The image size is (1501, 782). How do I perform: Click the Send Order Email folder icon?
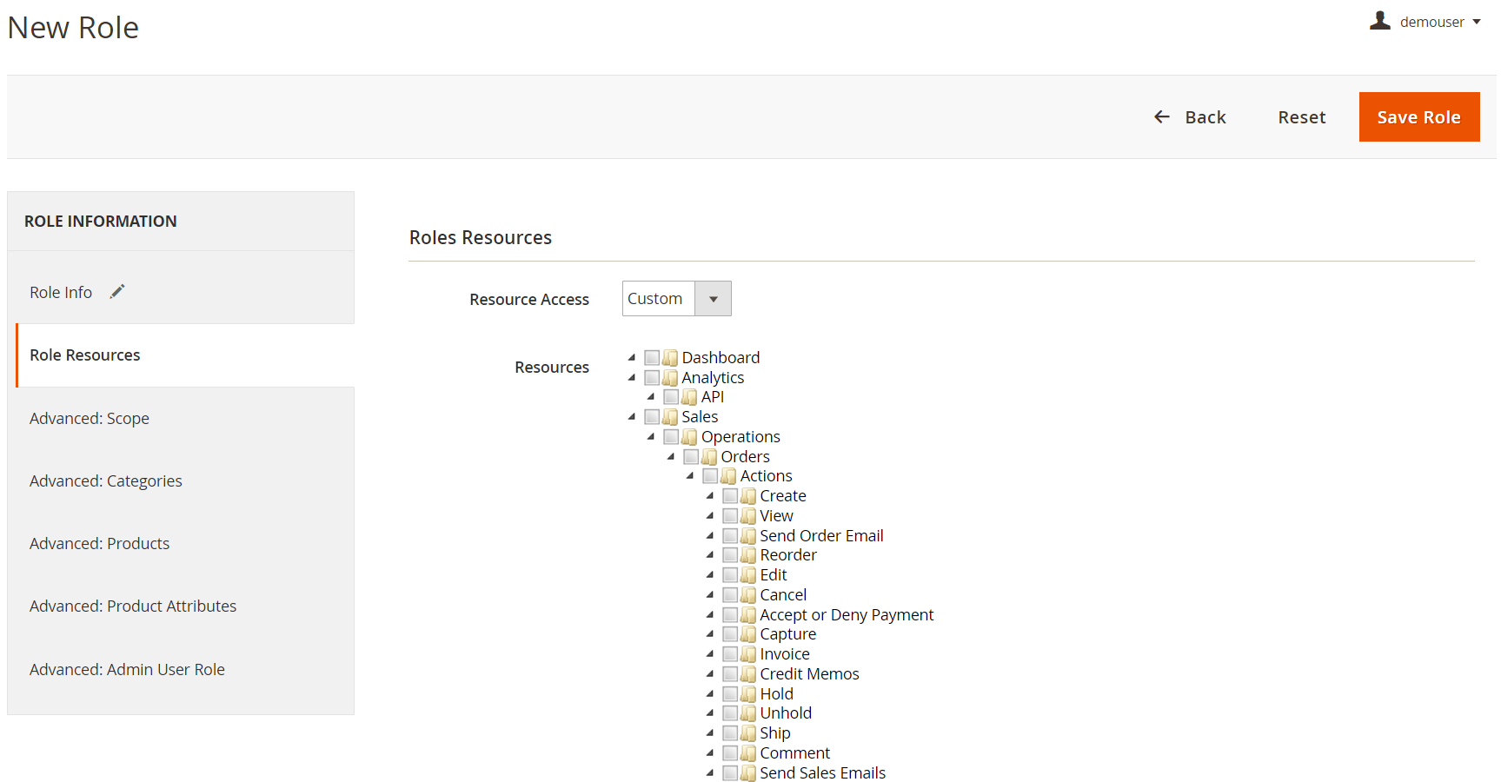pyautogui.click(x=748, y=536)
